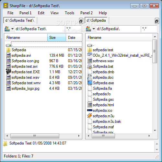Click left panel window-restore icon

(81, 21)
